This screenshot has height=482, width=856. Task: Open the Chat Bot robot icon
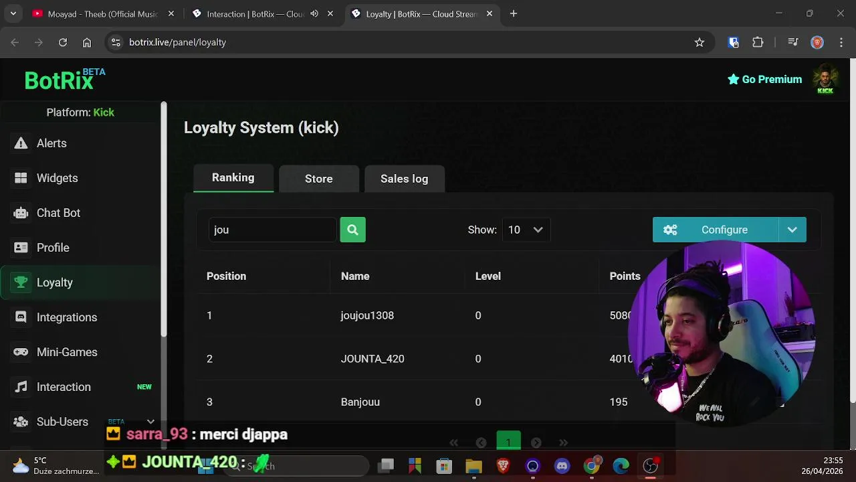[x=21, y=213]
